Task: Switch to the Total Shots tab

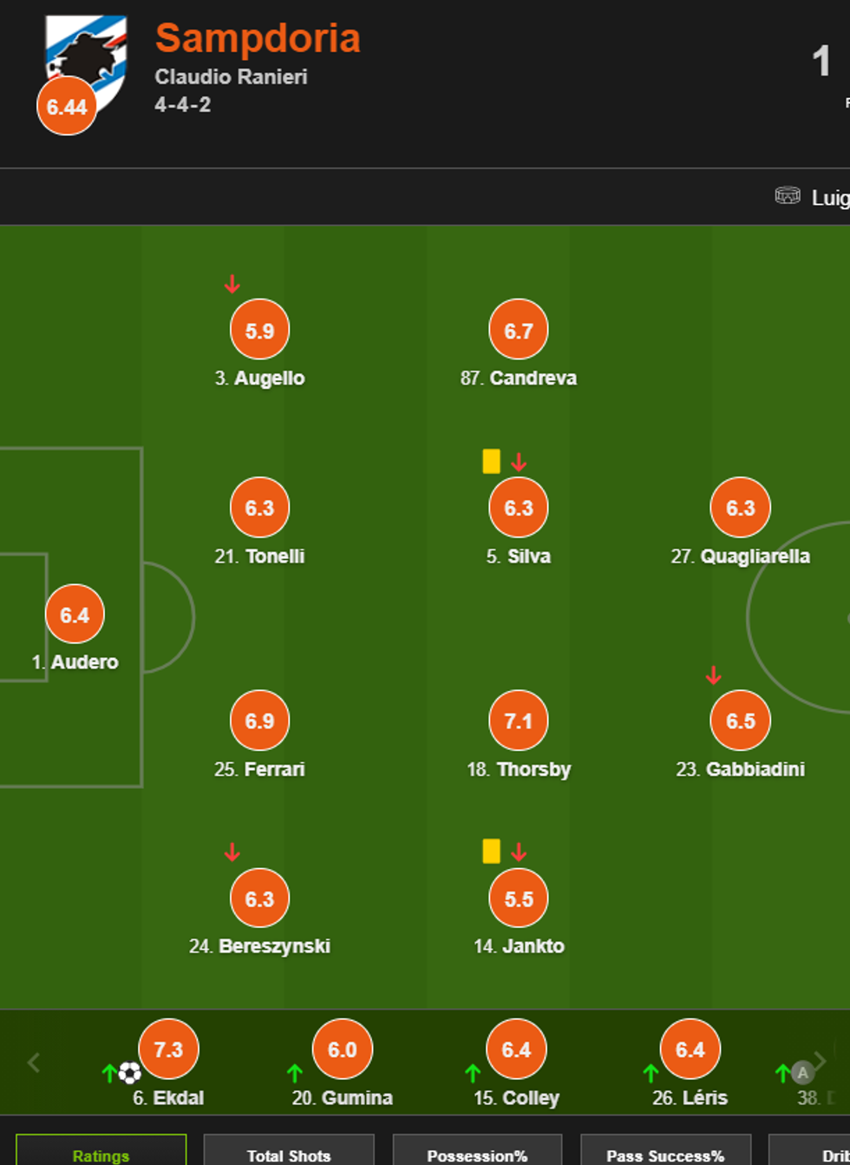Action: [x=289, y=1155]
